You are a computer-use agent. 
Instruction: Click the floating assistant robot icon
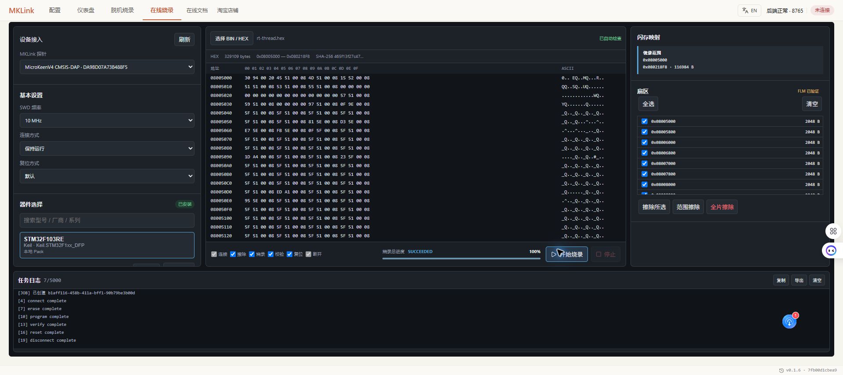tap(831, 250)
